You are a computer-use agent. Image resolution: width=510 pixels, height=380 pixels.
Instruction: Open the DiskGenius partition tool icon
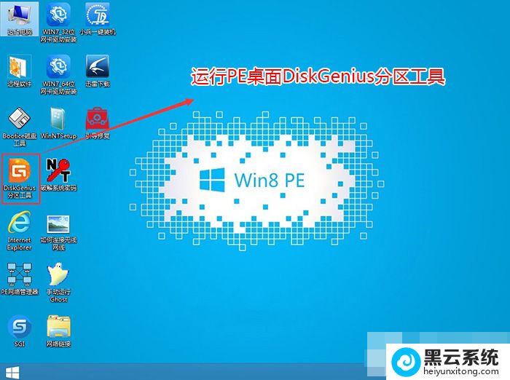(x=20, y=171)
